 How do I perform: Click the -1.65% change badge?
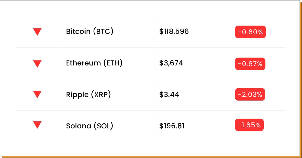pyautogui.click(x=249, y=125)
